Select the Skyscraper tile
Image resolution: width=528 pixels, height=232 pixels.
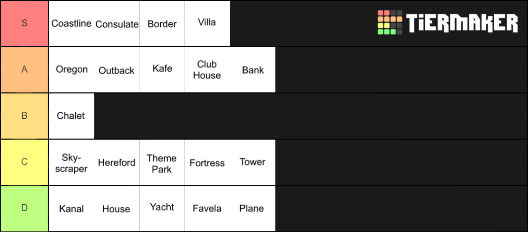click(71, 162)
